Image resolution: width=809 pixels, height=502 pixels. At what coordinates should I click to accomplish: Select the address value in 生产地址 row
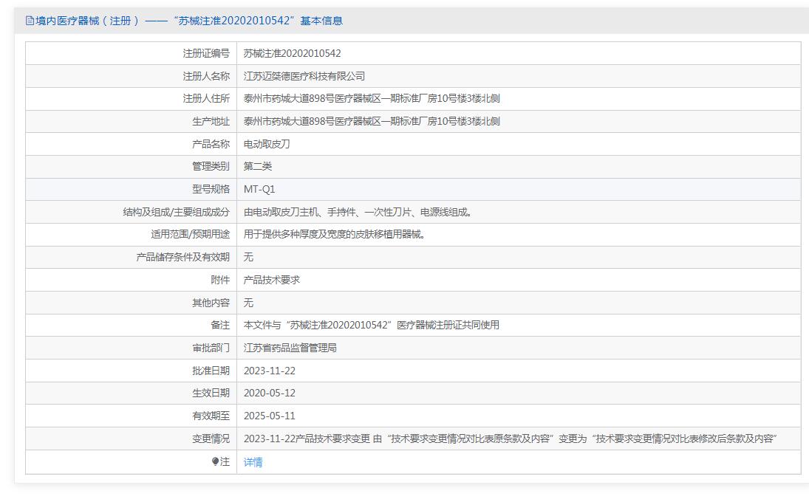click(372, 121)
